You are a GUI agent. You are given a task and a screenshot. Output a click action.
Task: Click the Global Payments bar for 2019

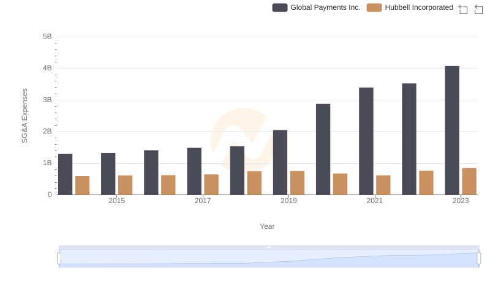click(280, 163)
